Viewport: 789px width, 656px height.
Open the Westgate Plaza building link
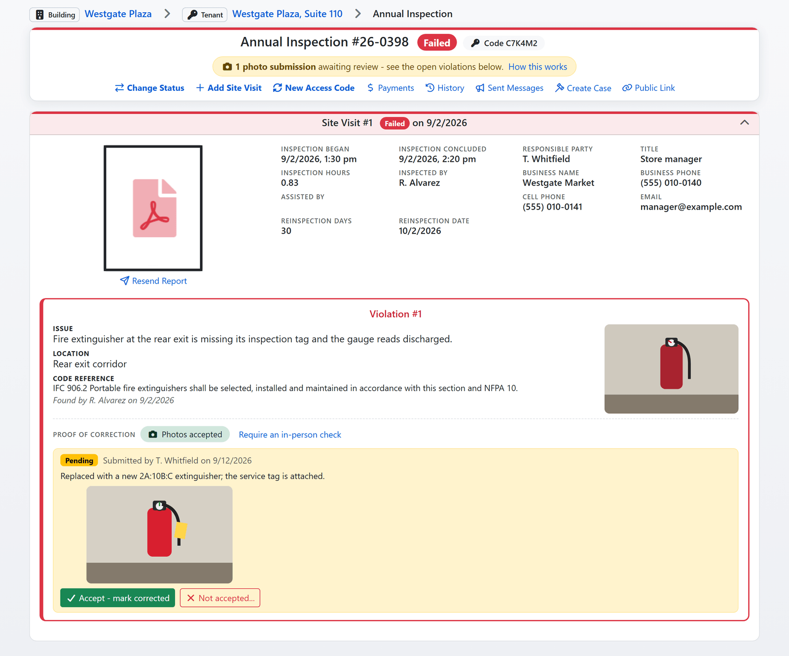(118, 14)
